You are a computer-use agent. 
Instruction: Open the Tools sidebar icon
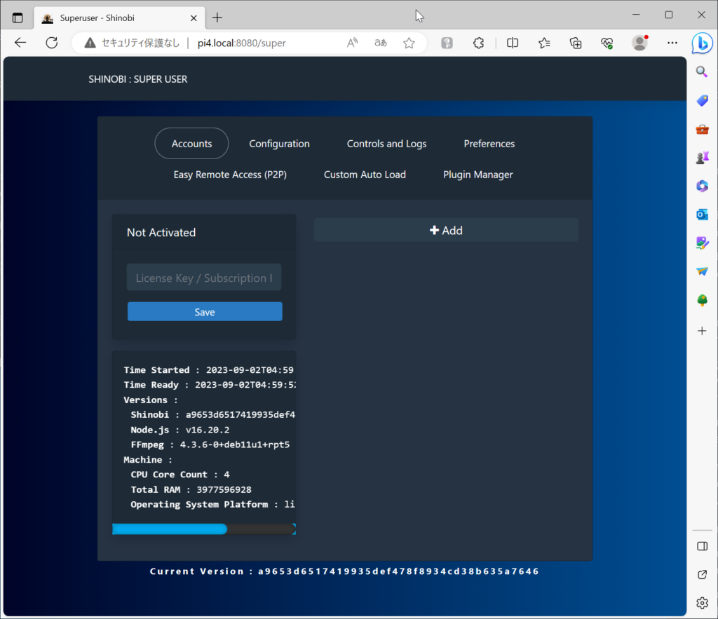(702, 128)
